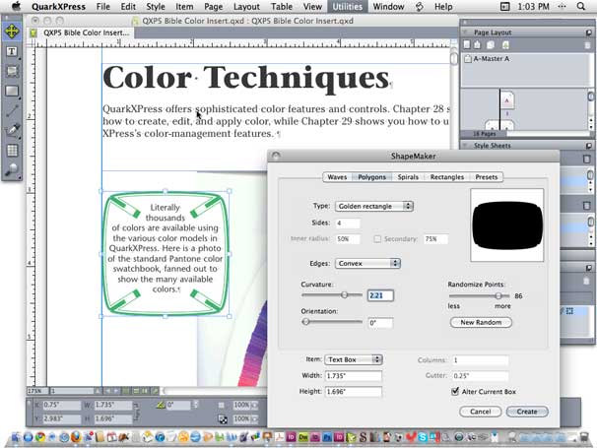597x448 pixels.
Task: Select the Table tool
Action: (x=12, y=151)
